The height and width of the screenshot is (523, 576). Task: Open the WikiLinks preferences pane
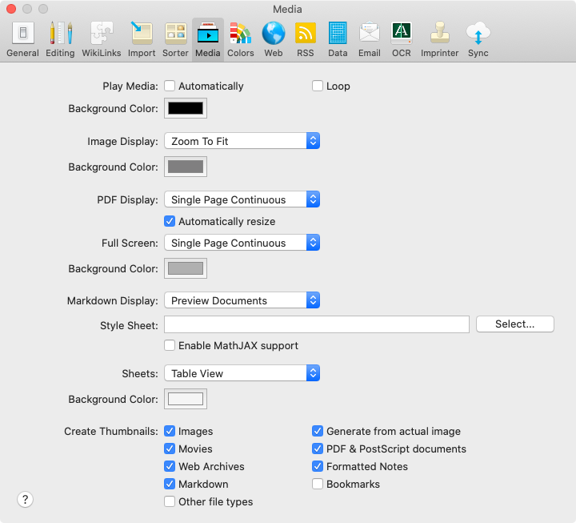click(101, 39)
